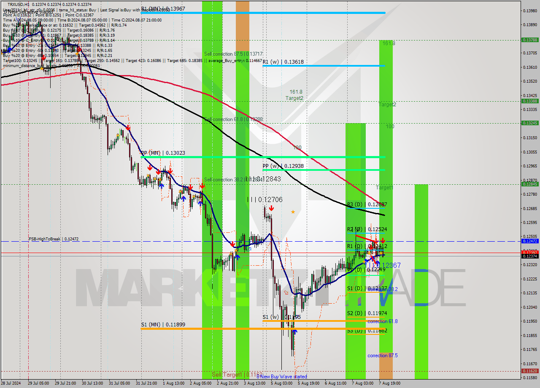Click green 0.13388 price tag on axis
540x388 pixels.
tap(530, 101)
